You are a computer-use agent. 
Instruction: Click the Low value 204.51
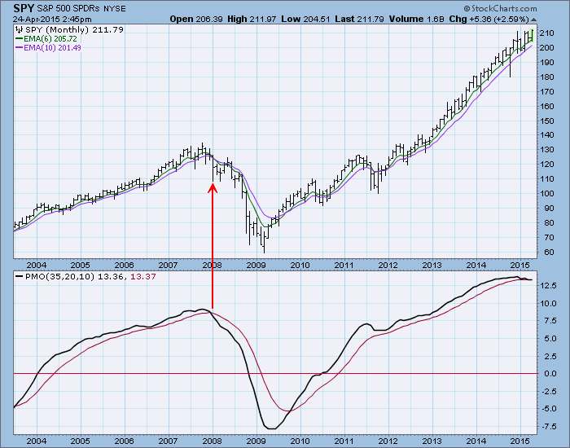tap(316, 19)
